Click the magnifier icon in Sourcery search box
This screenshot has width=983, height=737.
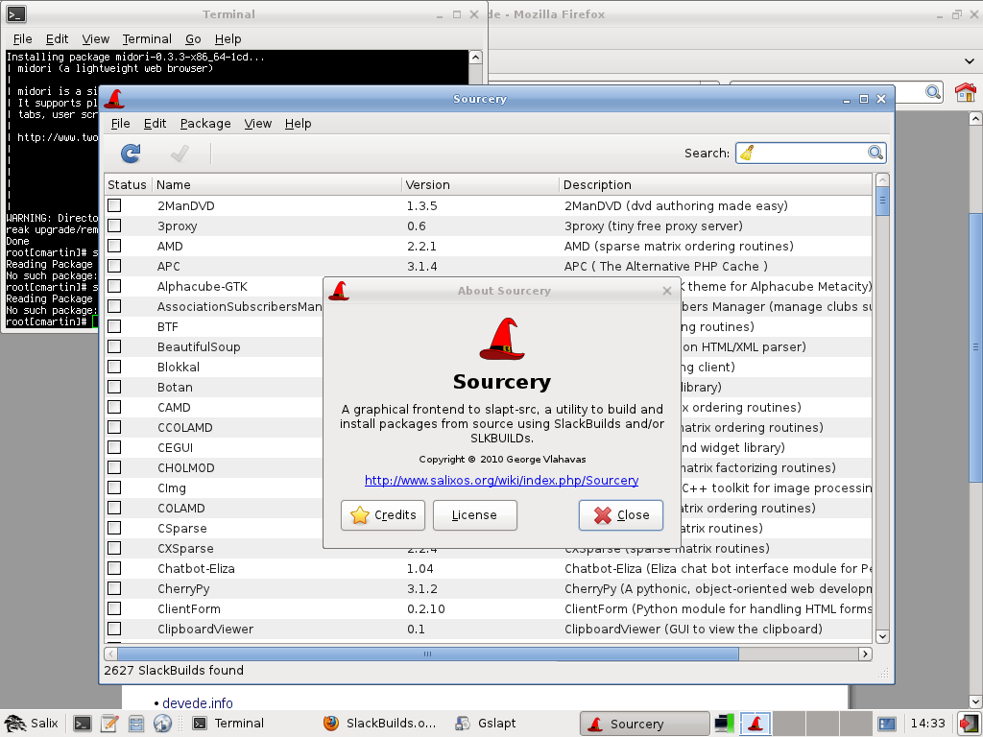[875, 153]
